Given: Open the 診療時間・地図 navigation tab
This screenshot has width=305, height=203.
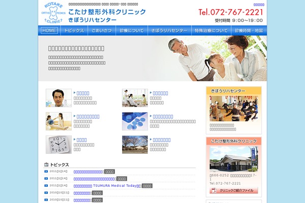Looking at the screenshot, I should pos(249,30).
